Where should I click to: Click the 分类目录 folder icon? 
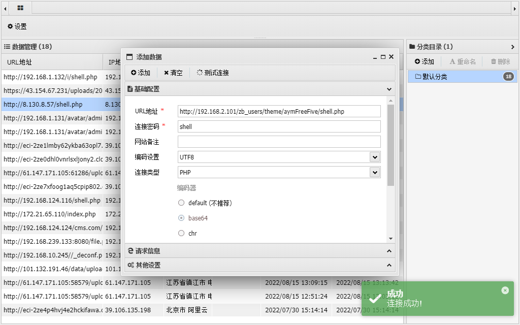coord(411,46)
